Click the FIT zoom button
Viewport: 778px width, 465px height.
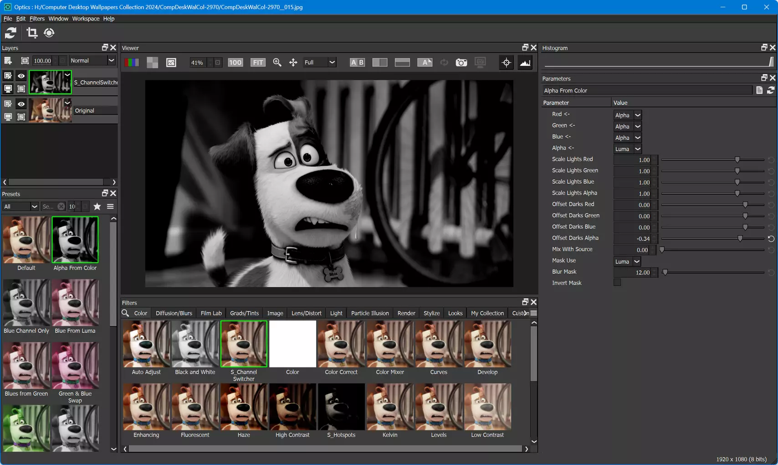coord(258,62)
